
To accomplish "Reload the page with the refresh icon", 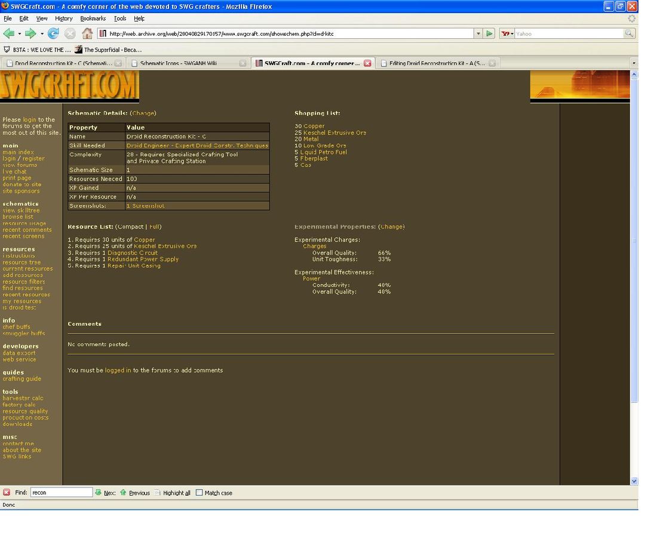I will 53,33.
